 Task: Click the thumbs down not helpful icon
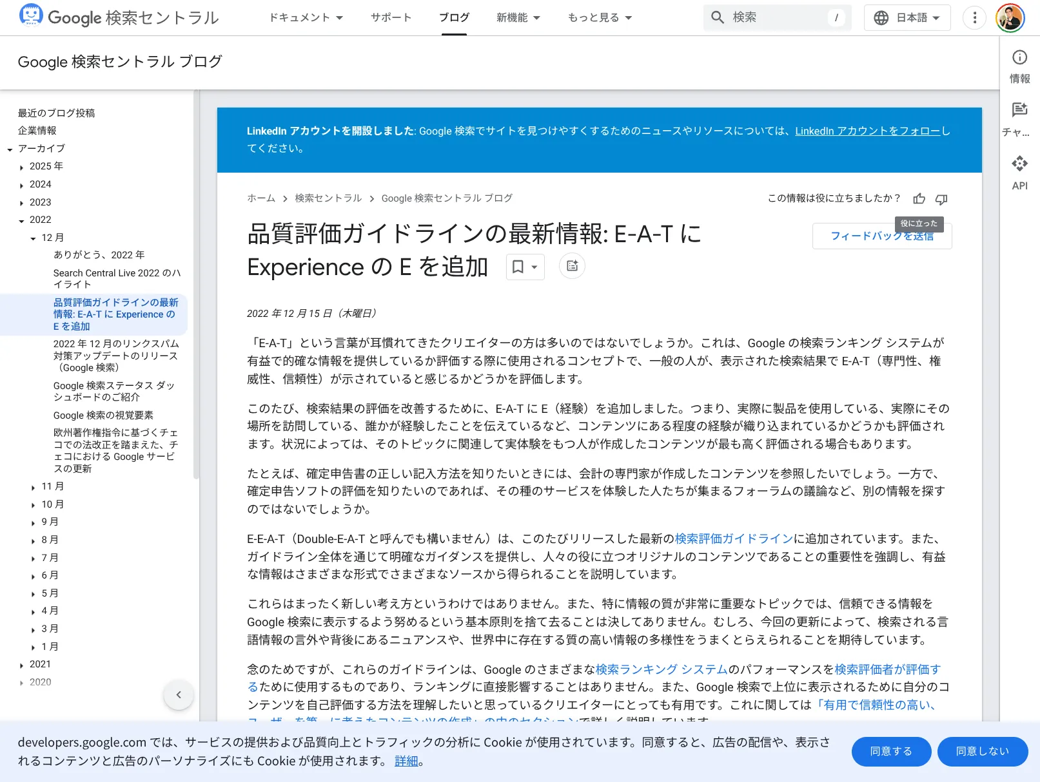click(x=941, y=198)
